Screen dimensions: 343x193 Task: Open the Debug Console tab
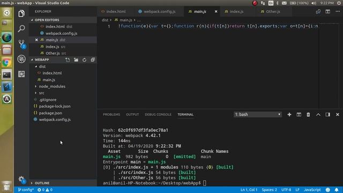click(x=158, y=114)
